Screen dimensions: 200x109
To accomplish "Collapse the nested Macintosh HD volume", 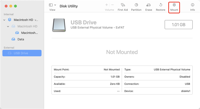I will [x=8, y=26].
